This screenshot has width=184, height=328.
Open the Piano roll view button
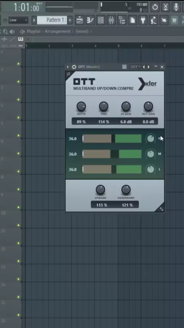tap(90, 20)
